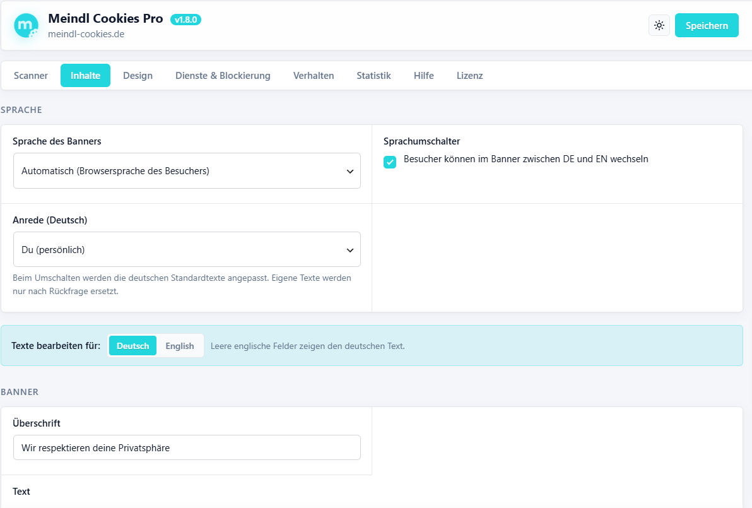Click the v1.8.0 version badge

pos(185,20)
